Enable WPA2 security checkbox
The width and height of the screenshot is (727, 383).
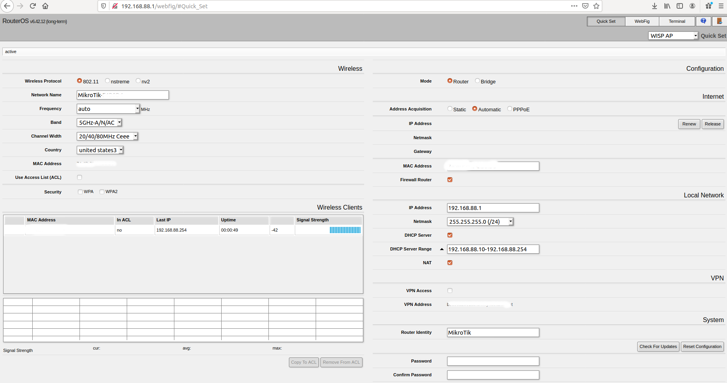tap(102, 192)
